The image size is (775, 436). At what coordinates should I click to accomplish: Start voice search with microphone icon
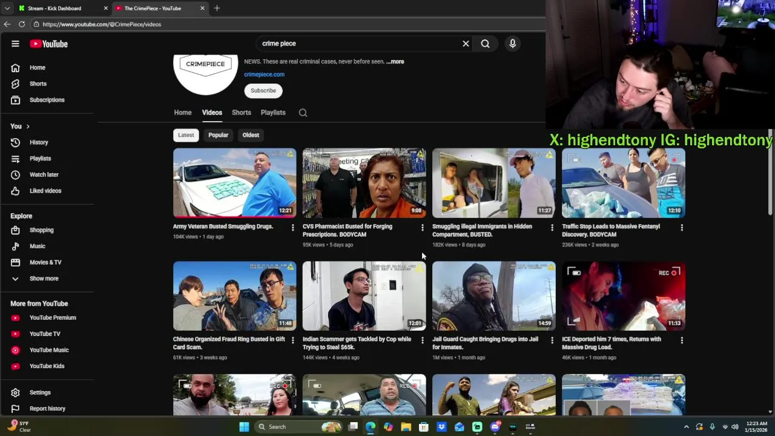(x=512, y=44)
